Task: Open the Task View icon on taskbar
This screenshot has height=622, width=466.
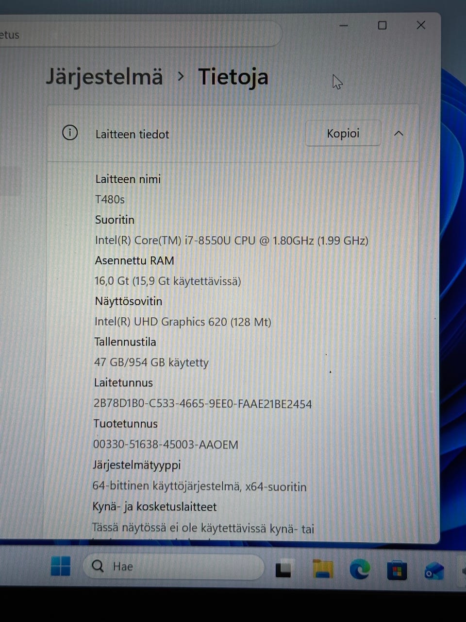Action: pyautogui.click(x=283, y=569)
